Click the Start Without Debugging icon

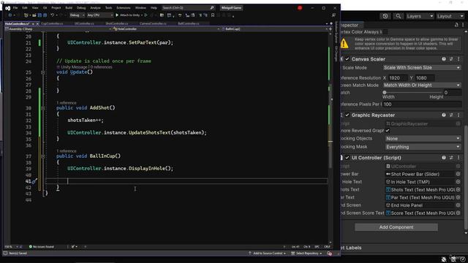(146, 15)
